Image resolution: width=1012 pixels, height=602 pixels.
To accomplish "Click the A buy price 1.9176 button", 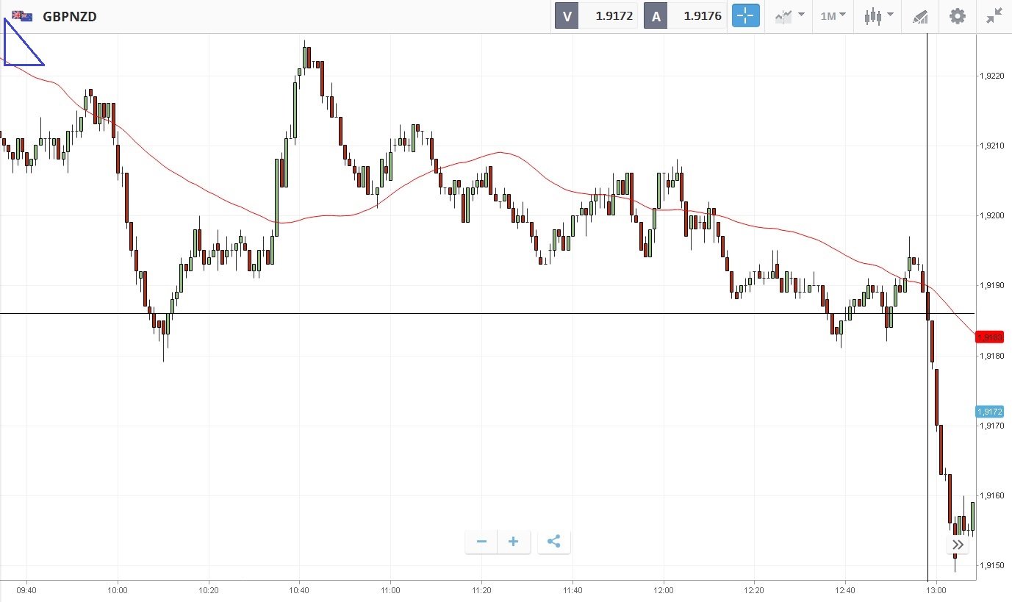I will (x=685, y=16).
